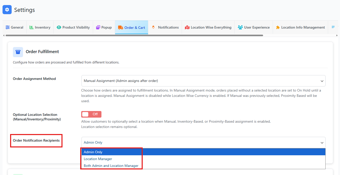The width and height of the screenshot is (340, 175).
Task: Open the Product Visibility tab
Action: [x=73, y=27]
